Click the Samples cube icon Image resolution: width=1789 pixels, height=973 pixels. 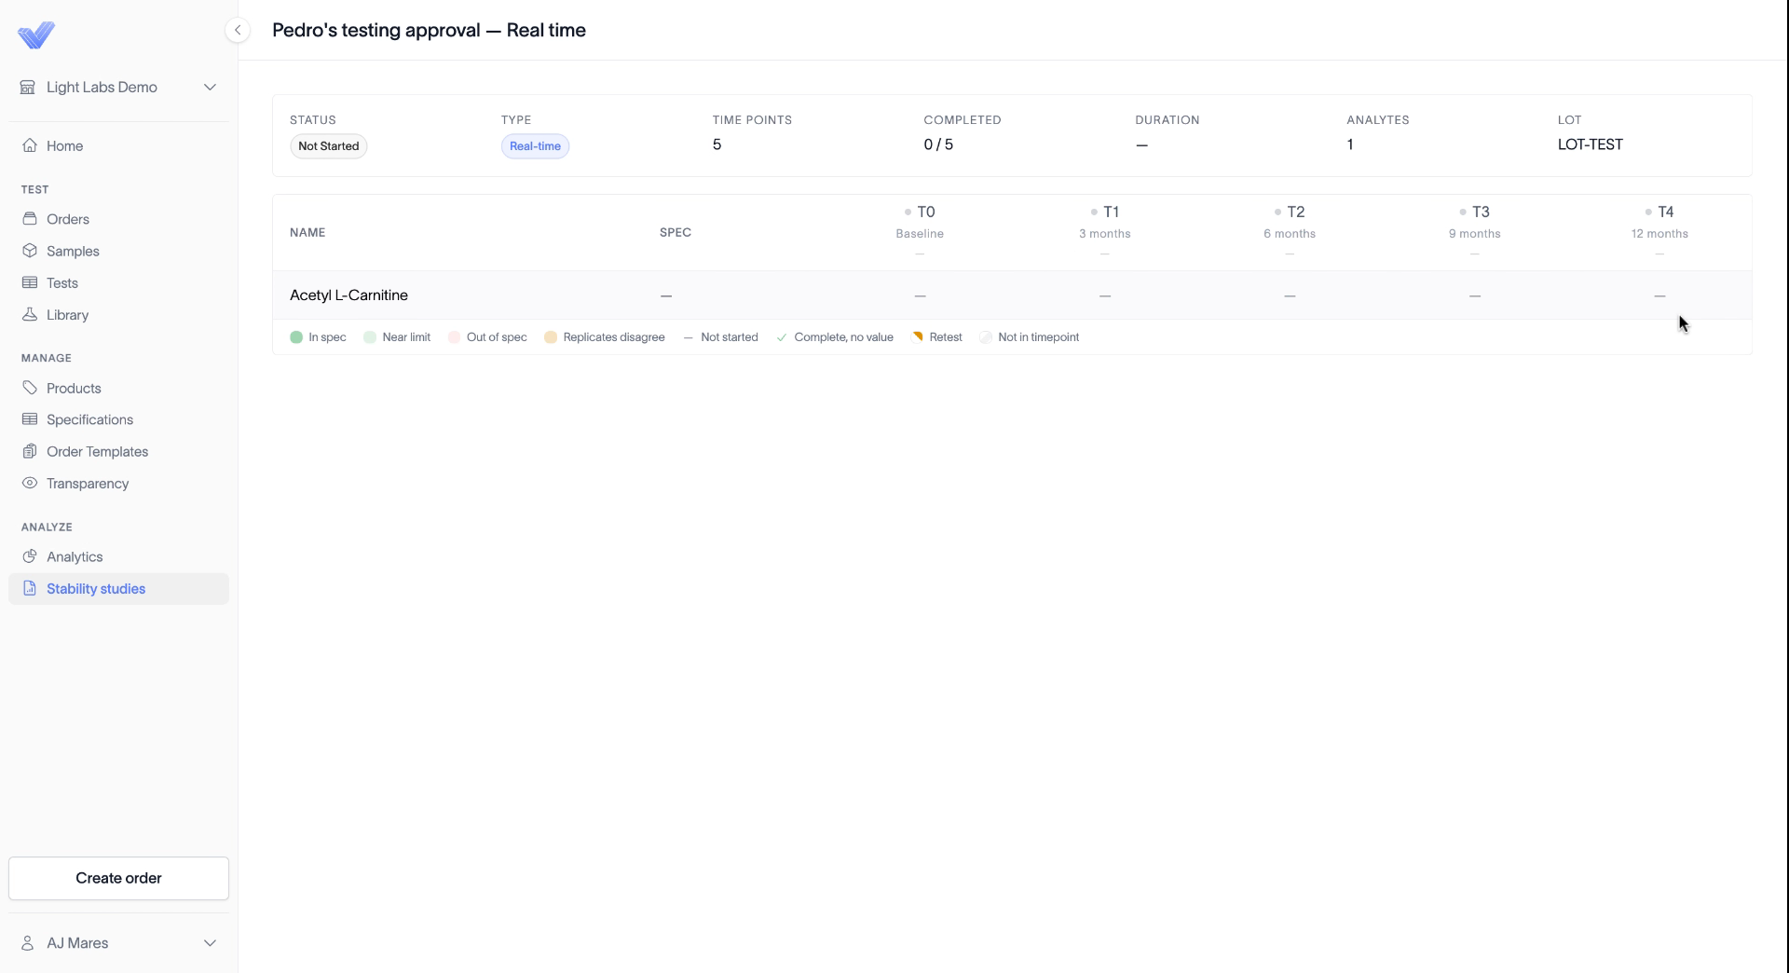[x=30, y=251]
